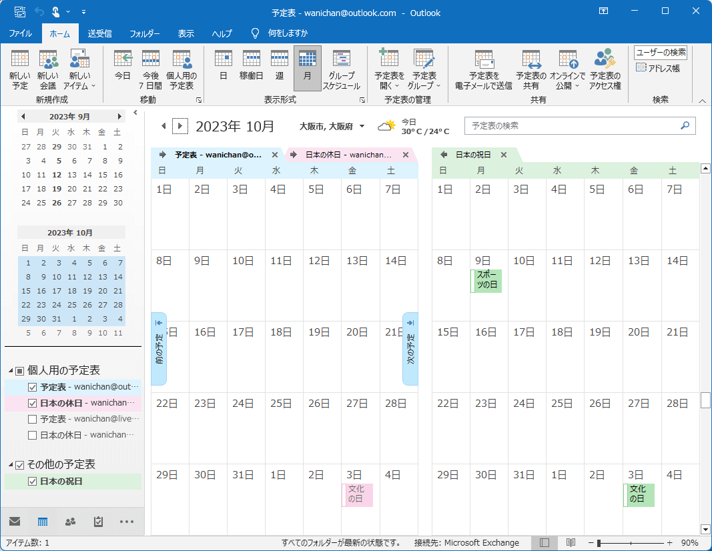The width and height of the screenshot is (712, 551).
Task: Switch to Tasks in the navigation bar
Action: tap(98, 522)
